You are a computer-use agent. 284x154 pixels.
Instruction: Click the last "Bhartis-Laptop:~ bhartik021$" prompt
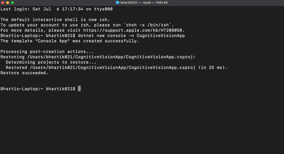pyautogui.click(x=38, y=89)
